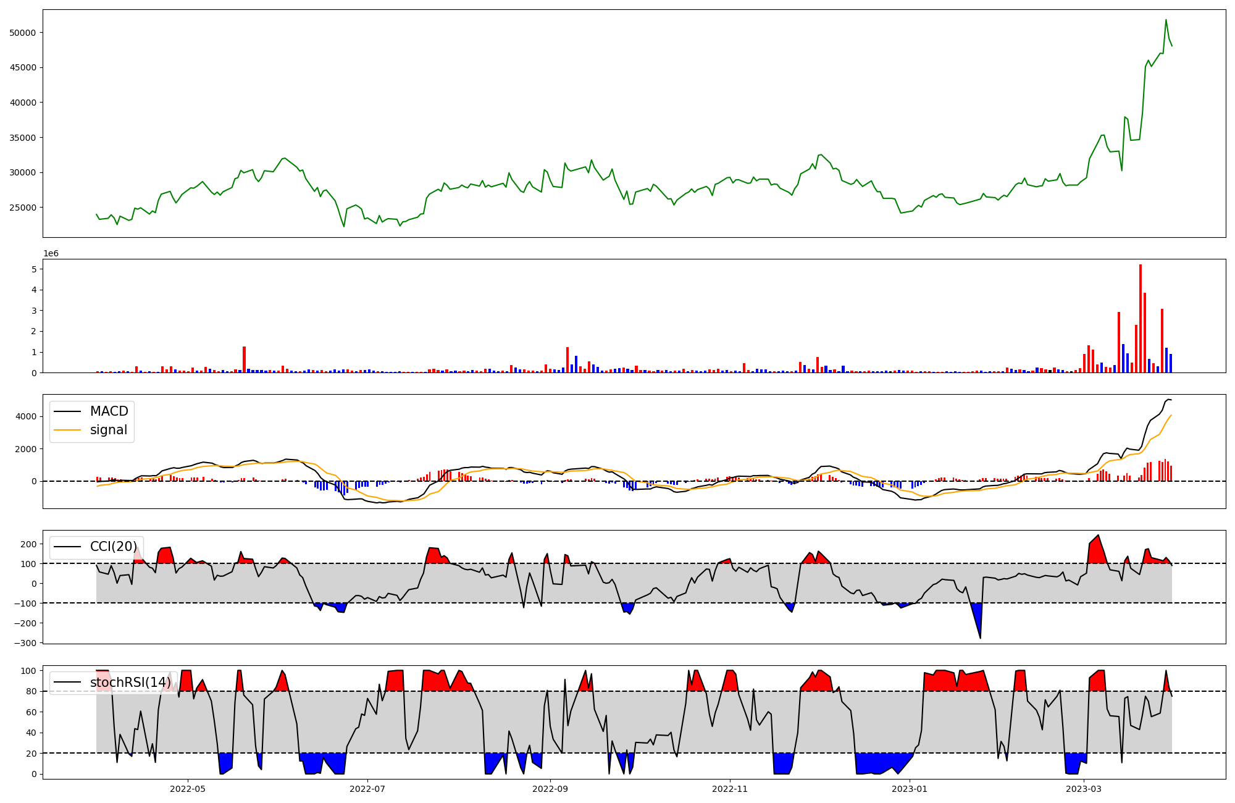The height and width of the screenshot is (803, 1235).
Task: Click the 2022-05 x-axis date label
Action: (187, 789)
